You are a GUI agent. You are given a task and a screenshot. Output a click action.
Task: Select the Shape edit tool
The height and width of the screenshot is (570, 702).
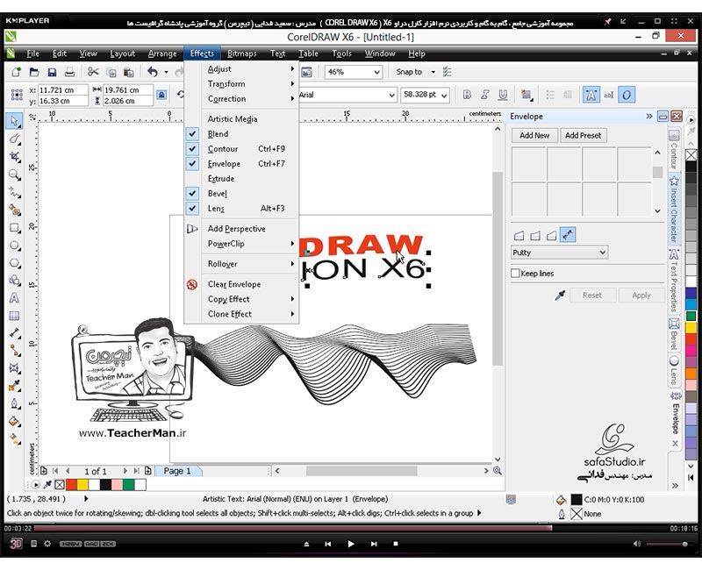pos(15,139)
